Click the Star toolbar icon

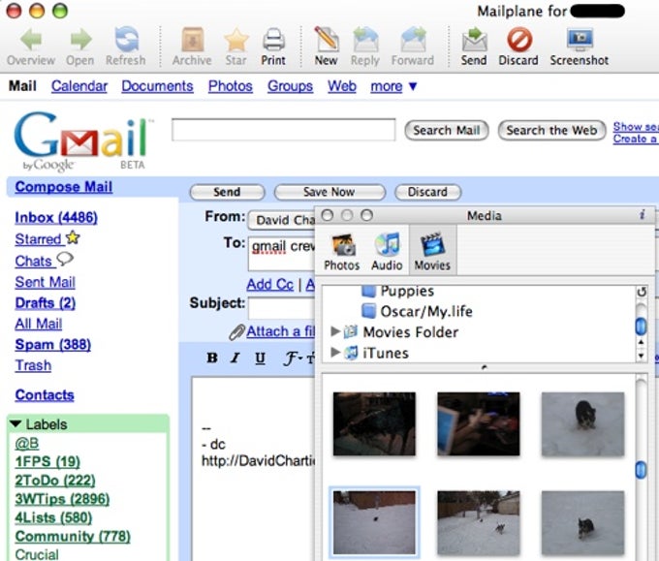[236, 40]
